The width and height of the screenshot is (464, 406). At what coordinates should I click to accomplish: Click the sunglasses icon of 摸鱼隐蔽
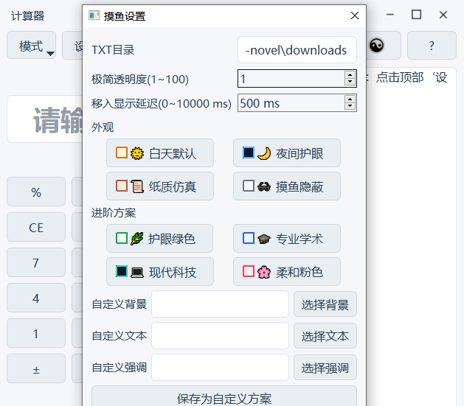(x=264, y=186)
